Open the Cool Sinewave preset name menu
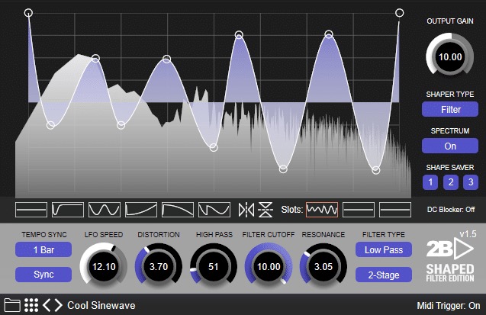This screenshot has height=315, width=486. pos(101,305)
